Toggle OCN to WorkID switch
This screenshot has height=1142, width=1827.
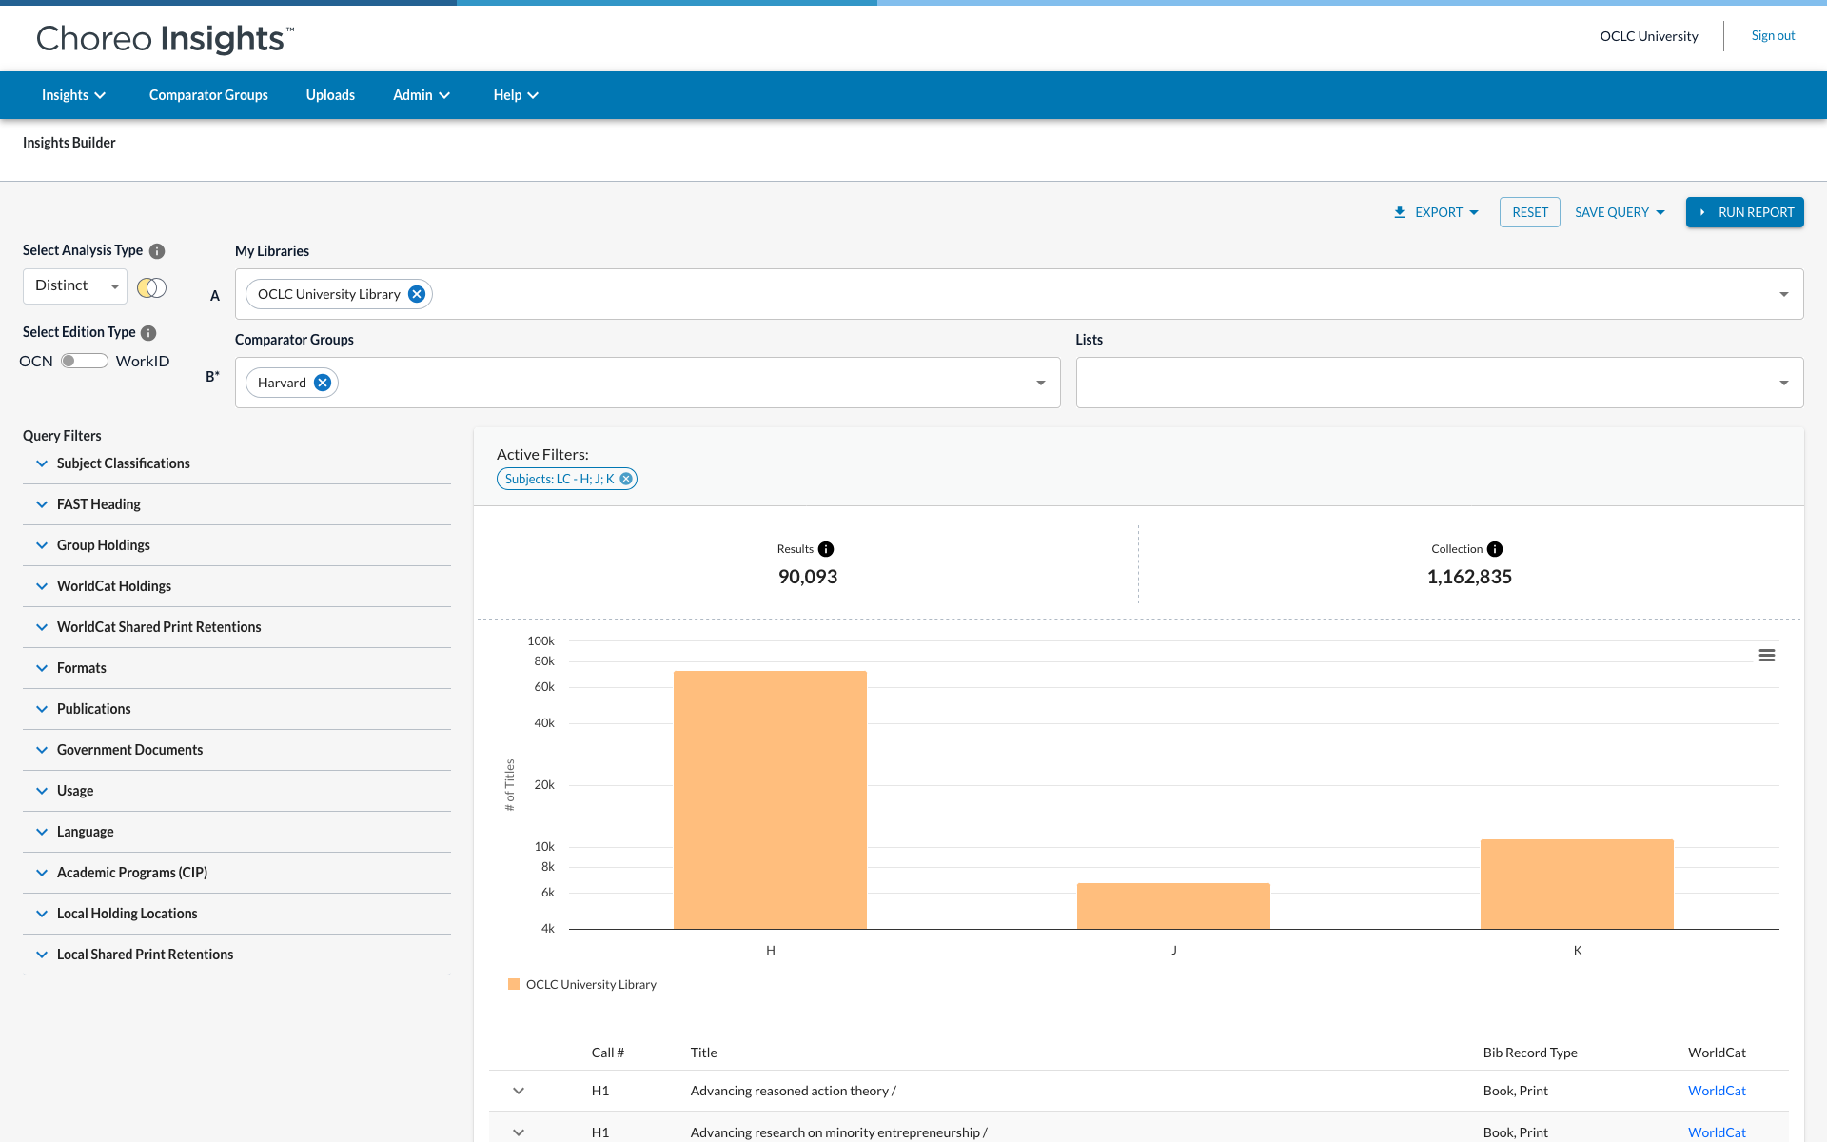(84, 362)
